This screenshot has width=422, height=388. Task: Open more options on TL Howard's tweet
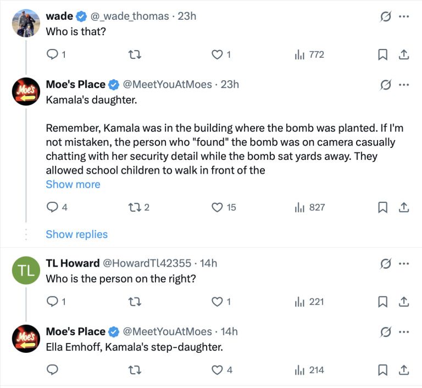click(x=404, y=263)
